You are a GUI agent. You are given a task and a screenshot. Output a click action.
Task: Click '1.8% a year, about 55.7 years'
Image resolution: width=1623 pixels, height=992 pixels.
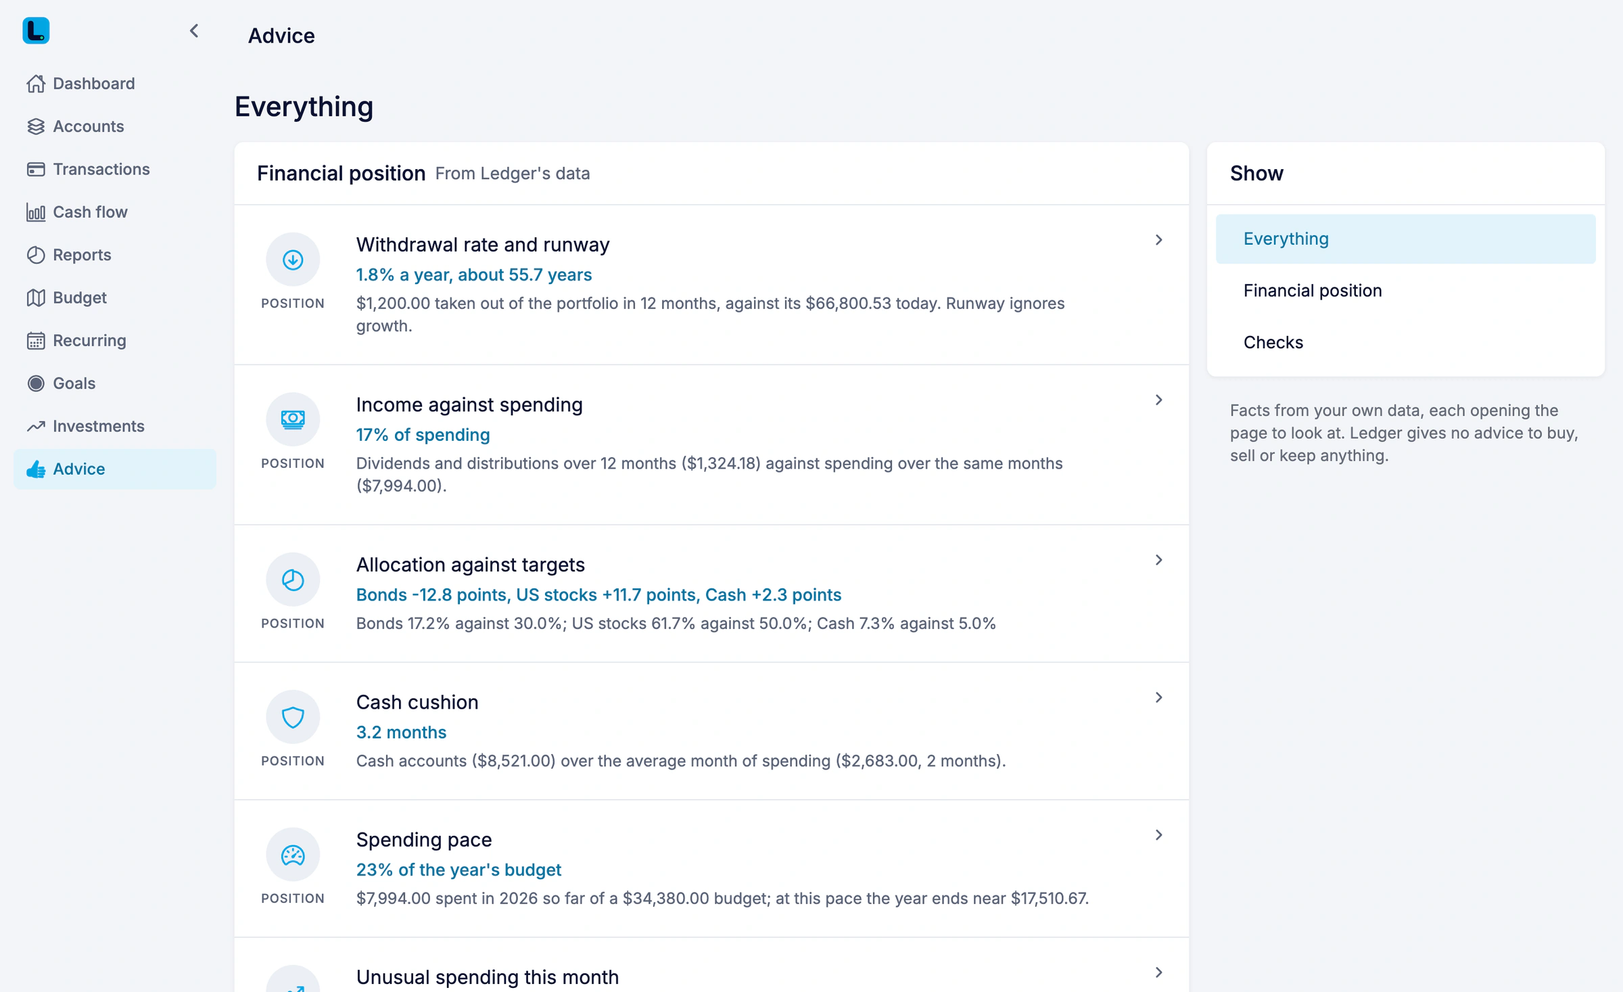(x=474, y=275)
